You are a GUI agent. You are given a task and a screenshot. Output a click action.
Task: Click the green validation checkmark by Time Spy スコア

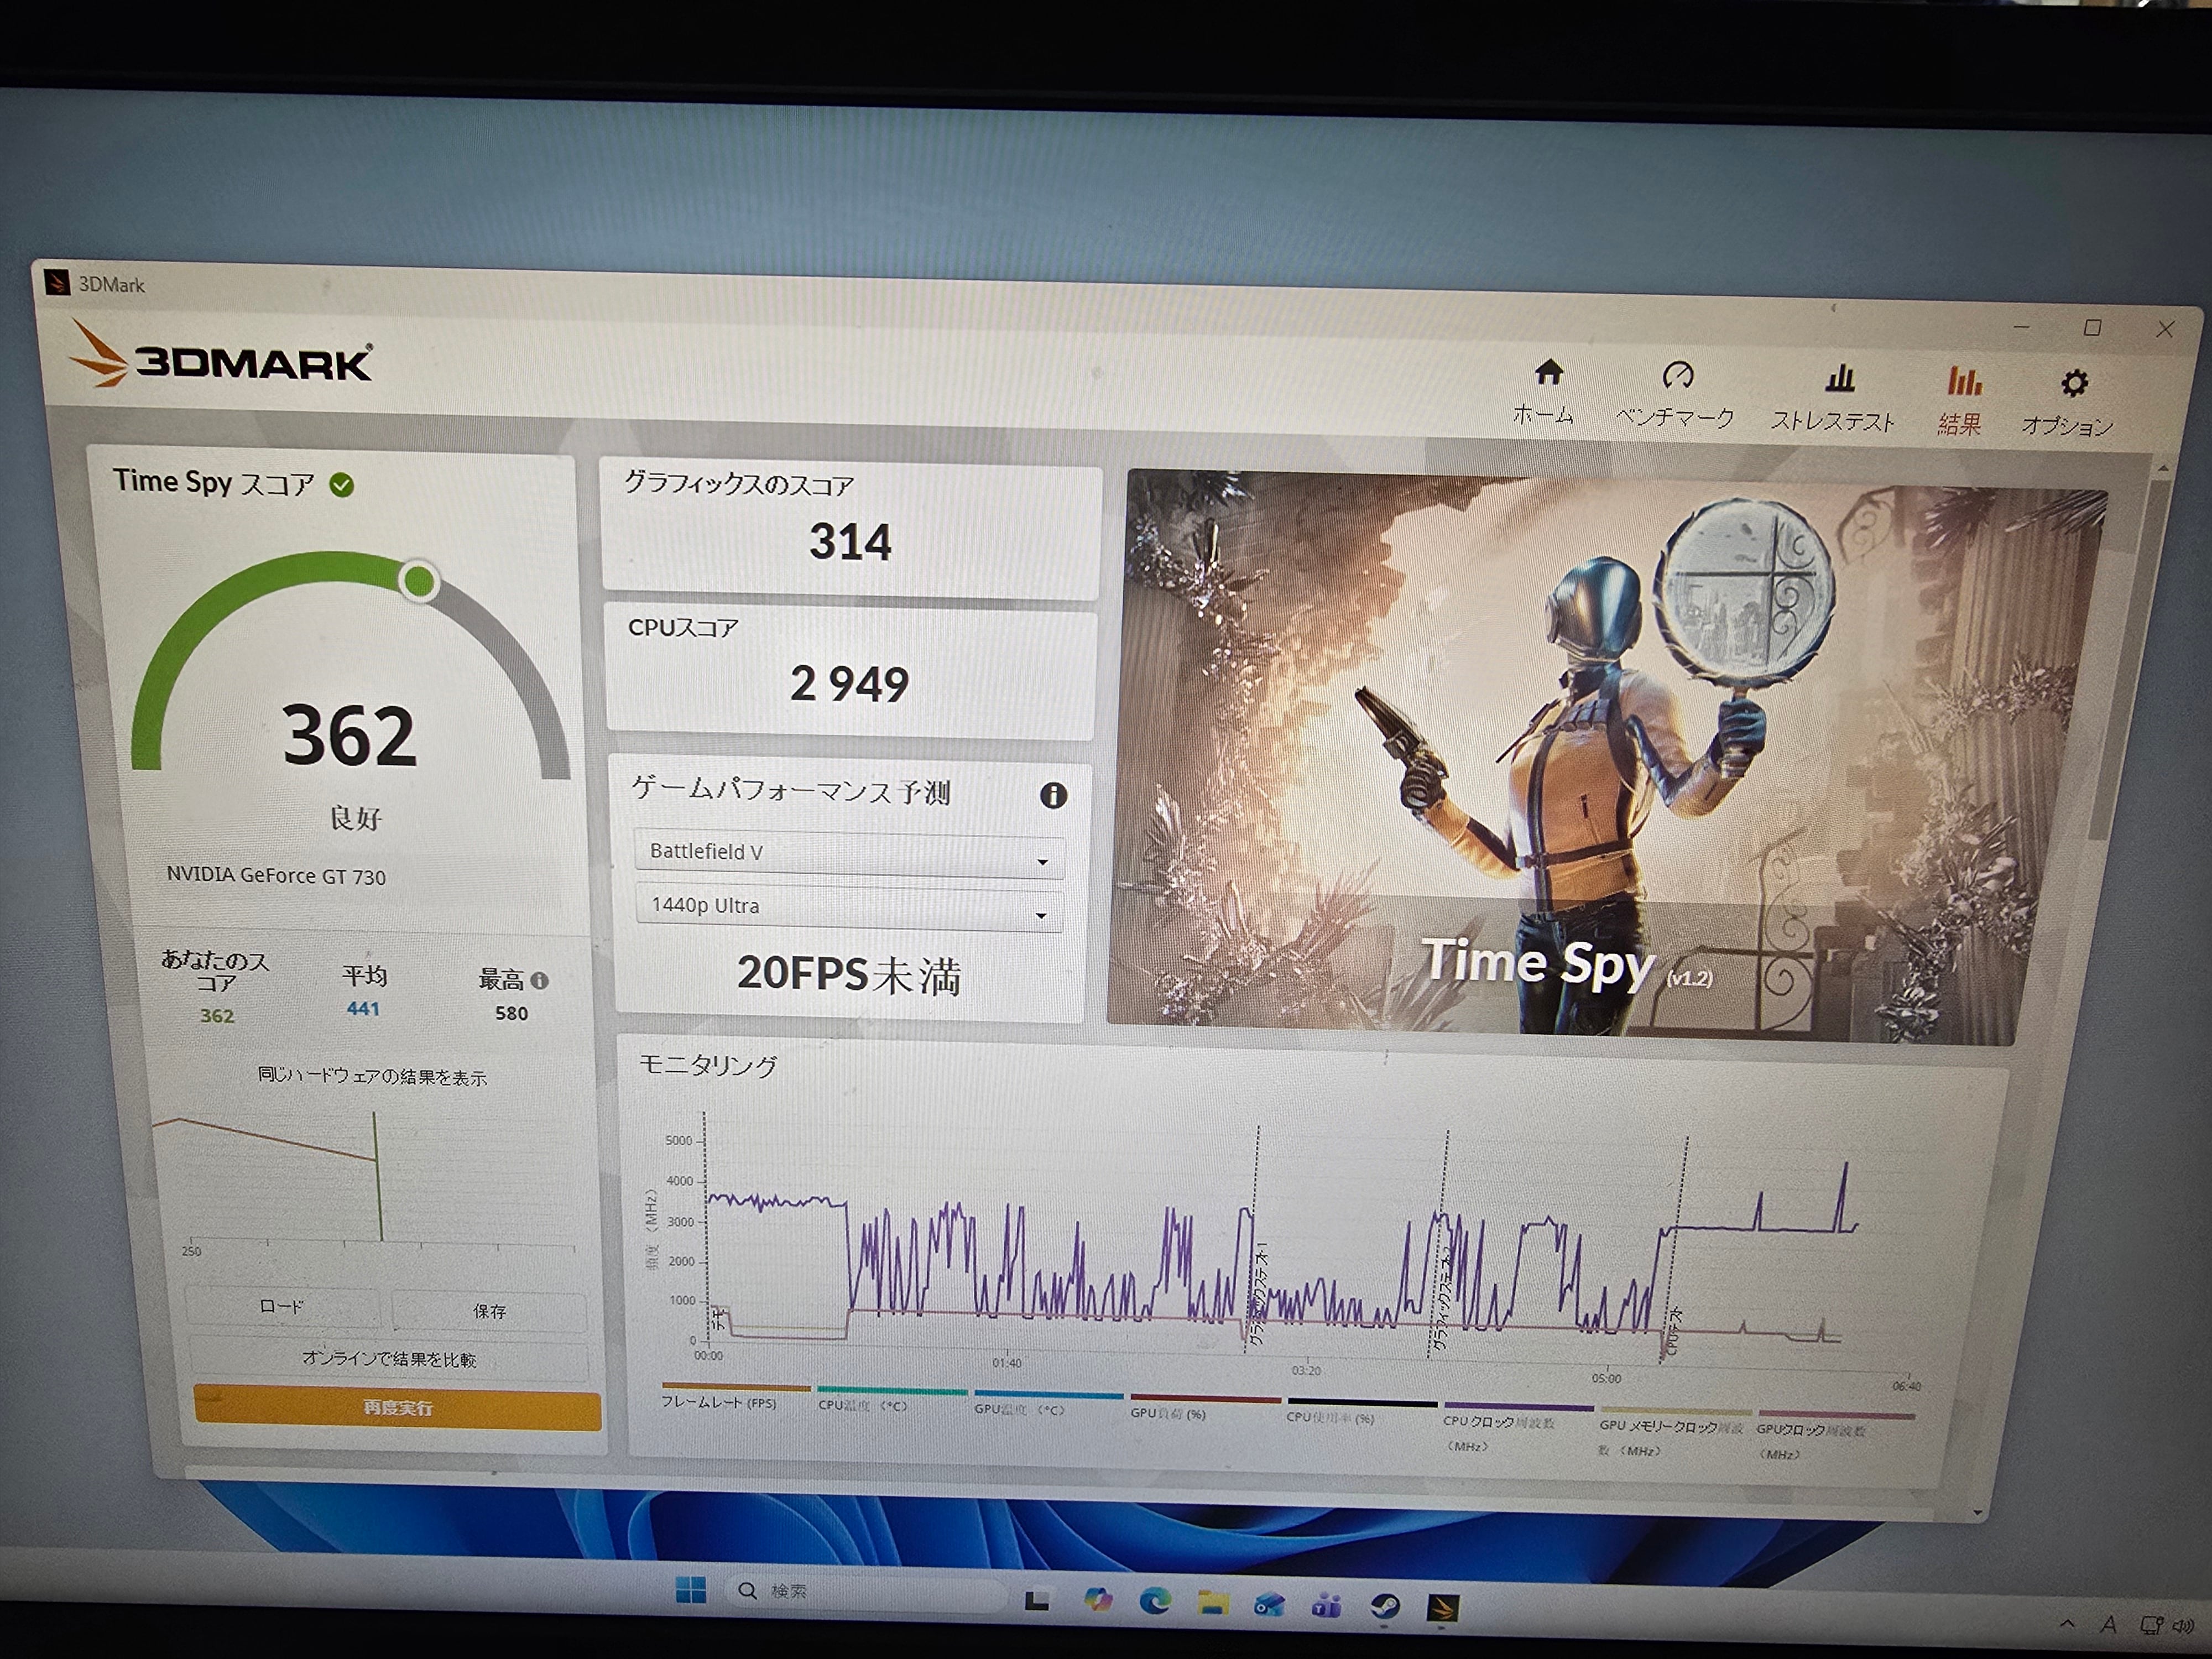coord(342,486)
